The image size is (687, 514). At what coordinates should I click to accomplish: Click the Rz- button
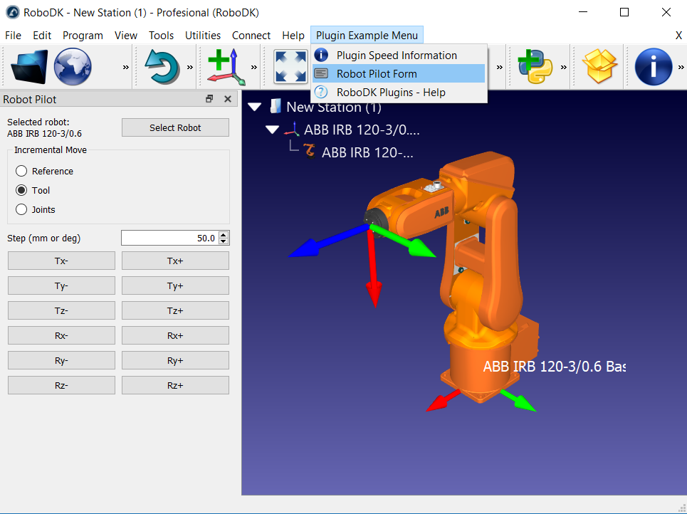(61, 385)
